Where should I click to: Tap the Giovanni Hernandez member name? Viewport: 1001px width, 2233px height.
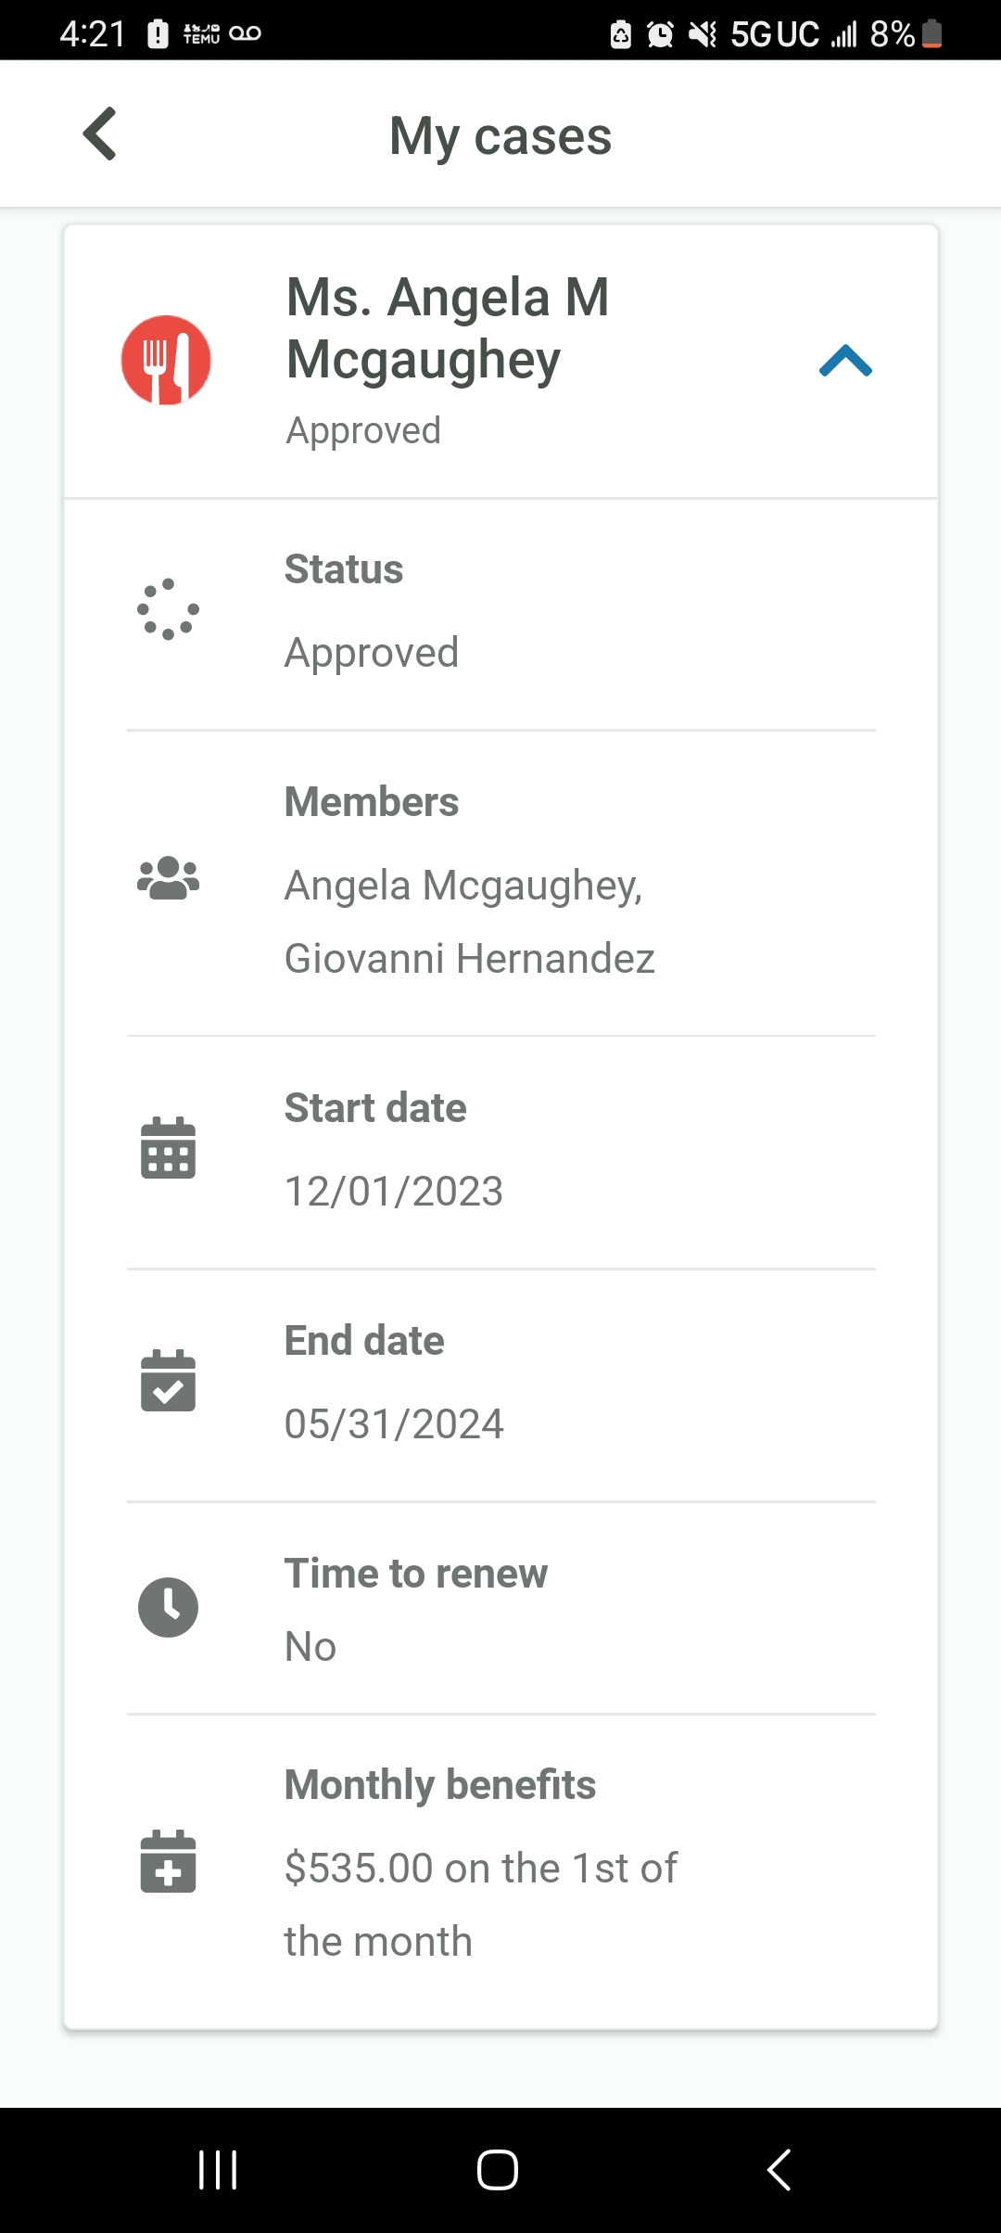(x=469, y=959)
